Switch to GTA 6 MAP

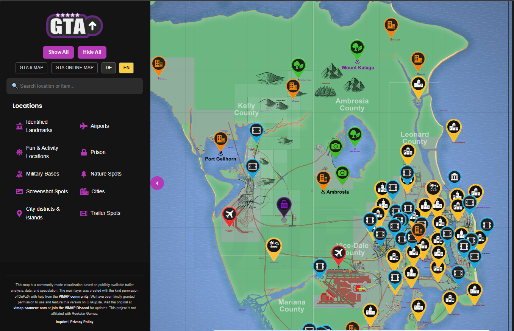tap(31, 68)
